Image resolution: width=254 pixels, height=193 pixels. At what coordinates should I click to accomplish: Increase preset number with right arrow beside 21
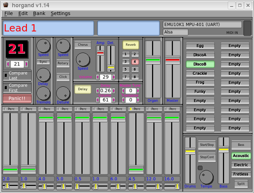pos(26,64)
